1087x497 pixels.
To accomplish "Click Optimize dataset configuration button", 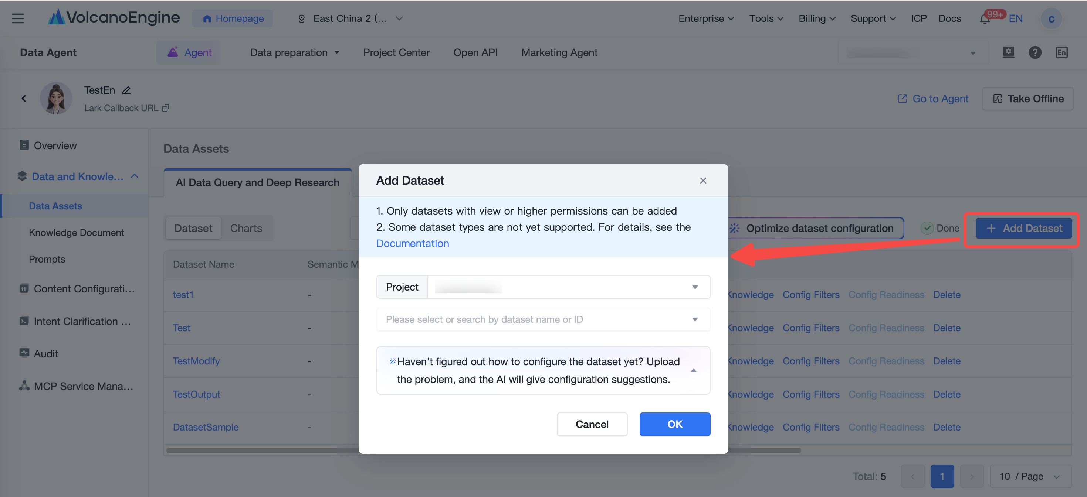I will pos(816,228).
